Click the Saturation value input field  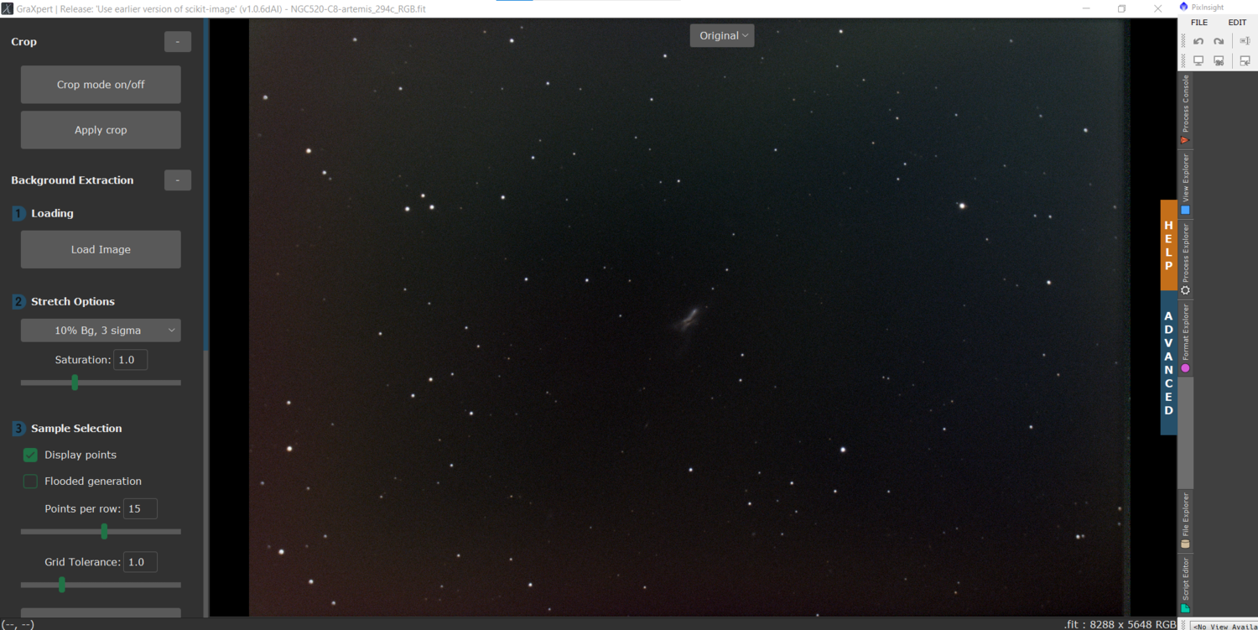131,360
